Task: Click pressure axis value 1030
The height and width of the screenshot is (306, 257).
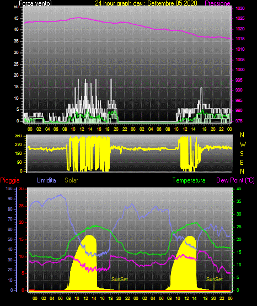Action: click(240, 8)
